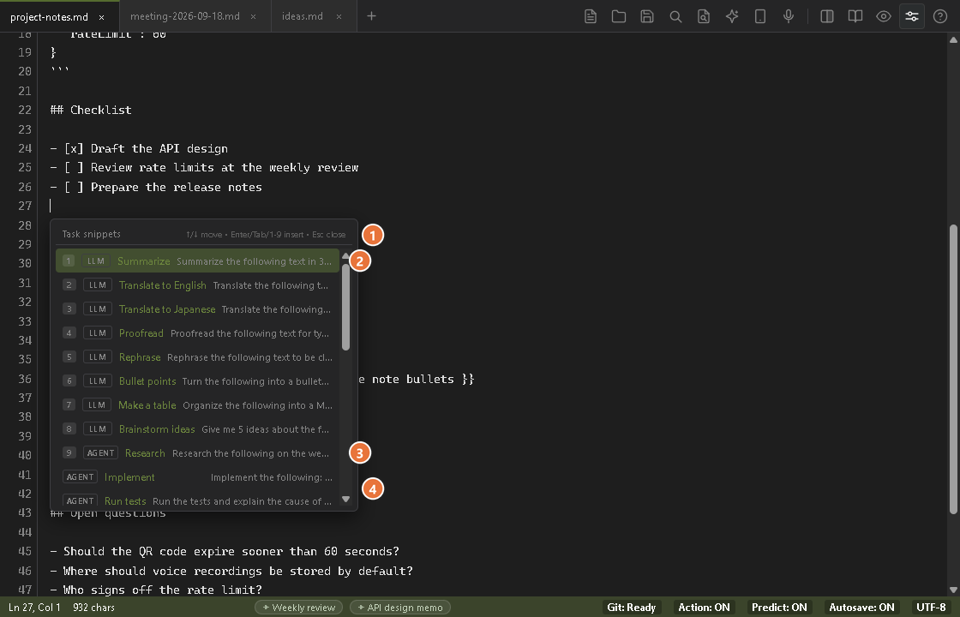Toggle the Action: ON status item
Image resolution: width=960 pixels, height=617 pixels.
(x=704, y=608)
